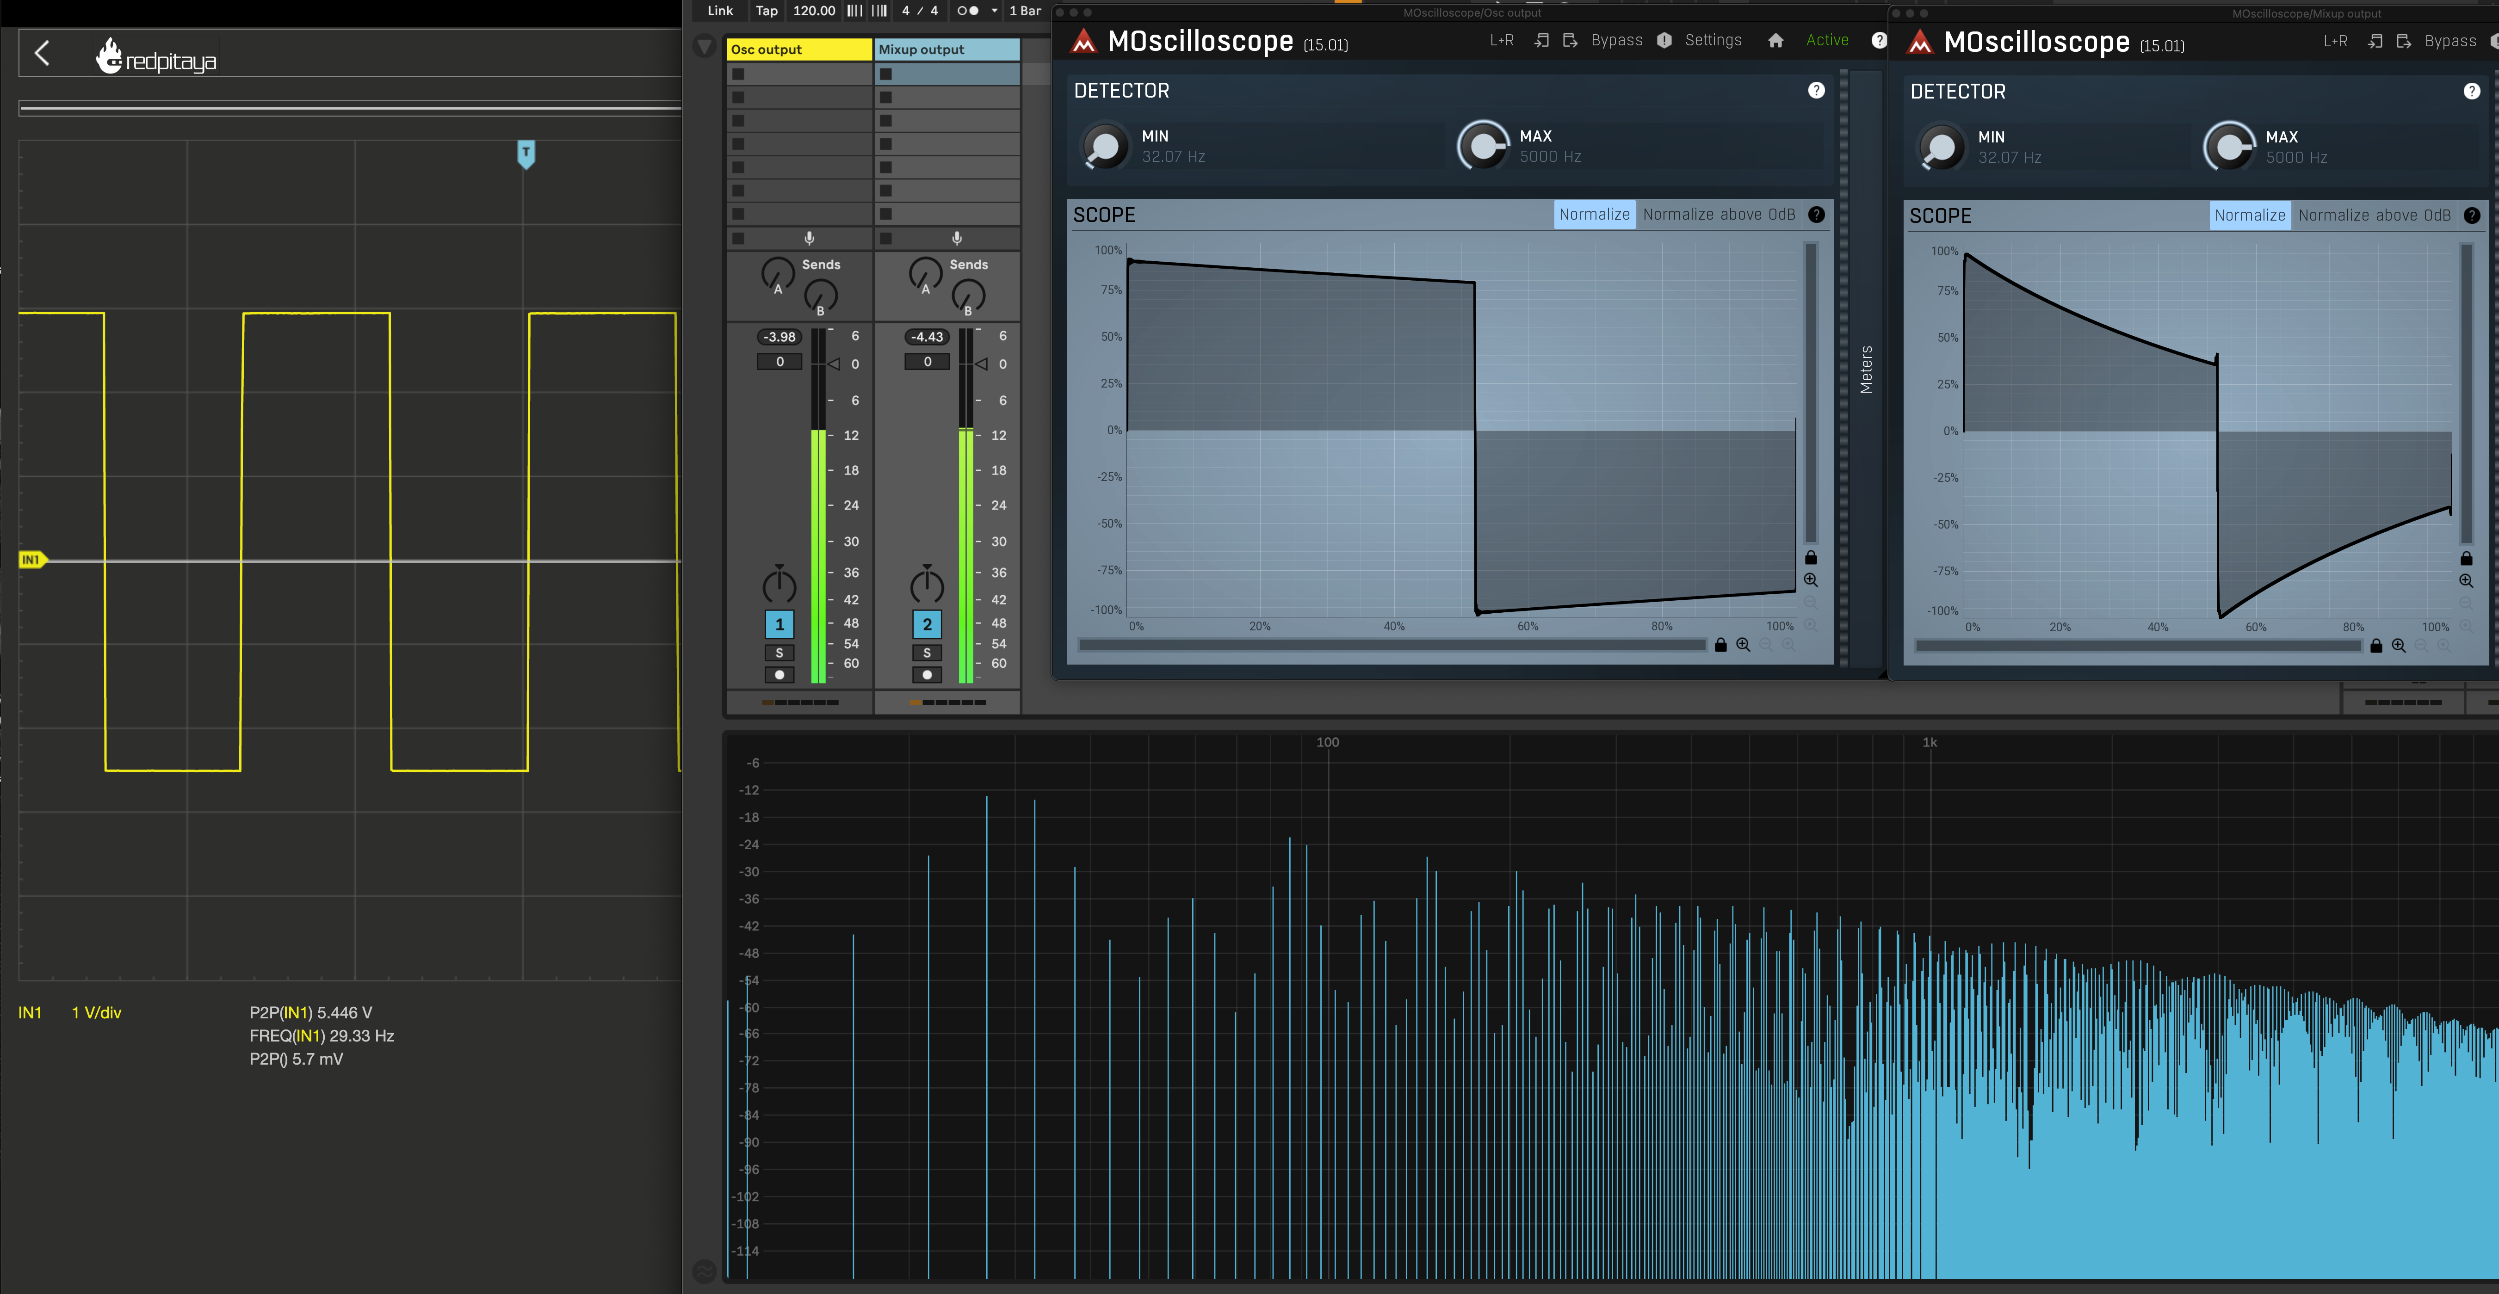Click the pan knob on Mixup output track
Image resolution: width=2499 pixels, height=1294 pixels.
point(927,585)
